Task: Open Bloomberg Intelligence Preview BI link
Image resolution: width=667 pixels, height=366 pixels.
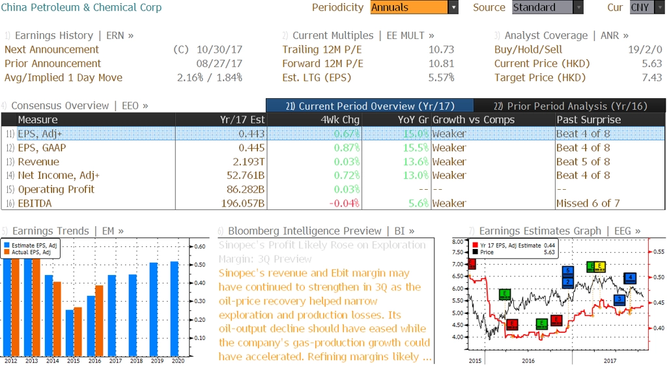Action: [321, 231]
